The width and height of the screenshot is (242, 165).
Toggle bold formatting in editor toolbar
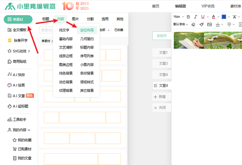click(188, 17)
